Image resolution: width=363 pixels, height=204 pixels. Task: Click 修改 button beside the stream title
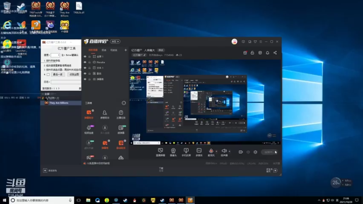(161, 50)
